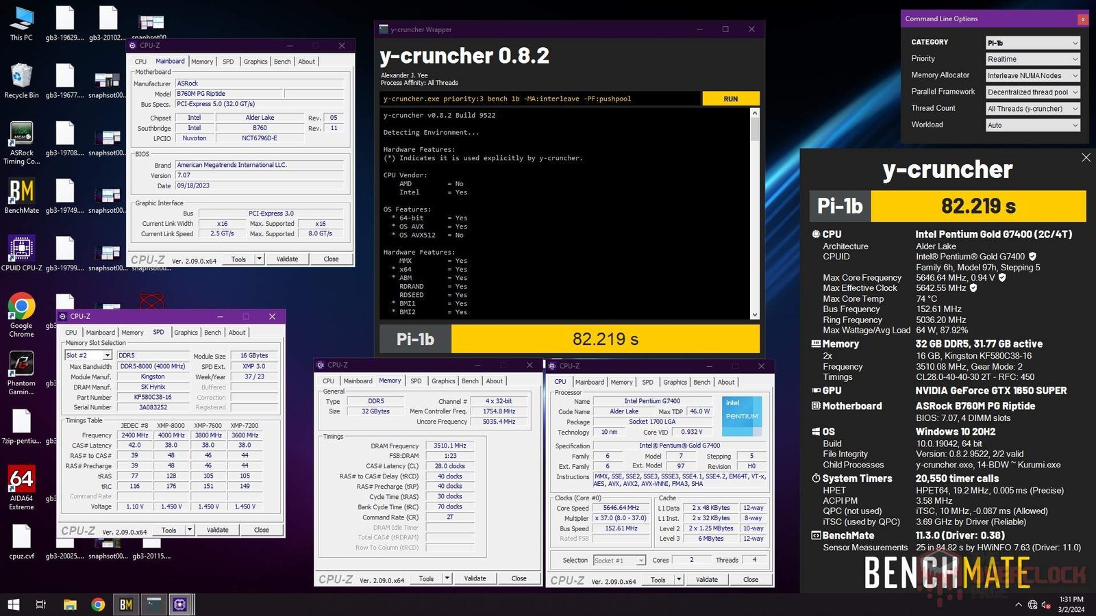
Task: Click Validate in the Mainboard CPU-Z window
Action: (x=287, y=259)
